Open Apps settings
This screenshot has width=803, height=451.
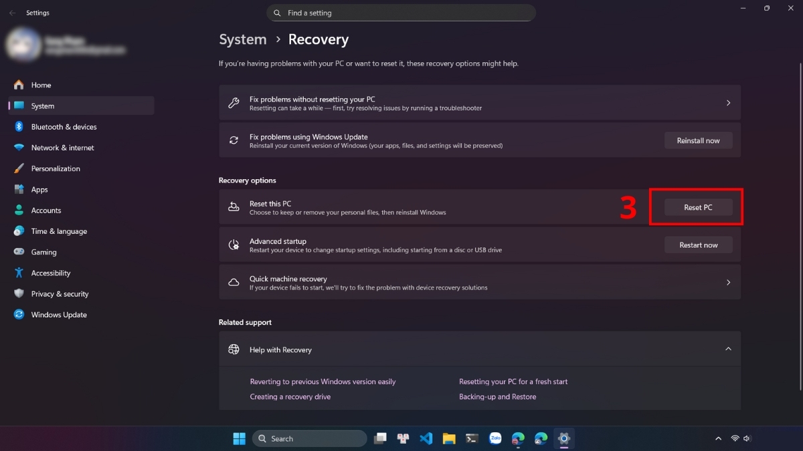pos(39,189)
